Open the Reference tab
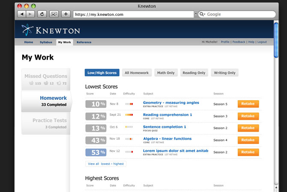The image size is (287, 192). [84, 42]
